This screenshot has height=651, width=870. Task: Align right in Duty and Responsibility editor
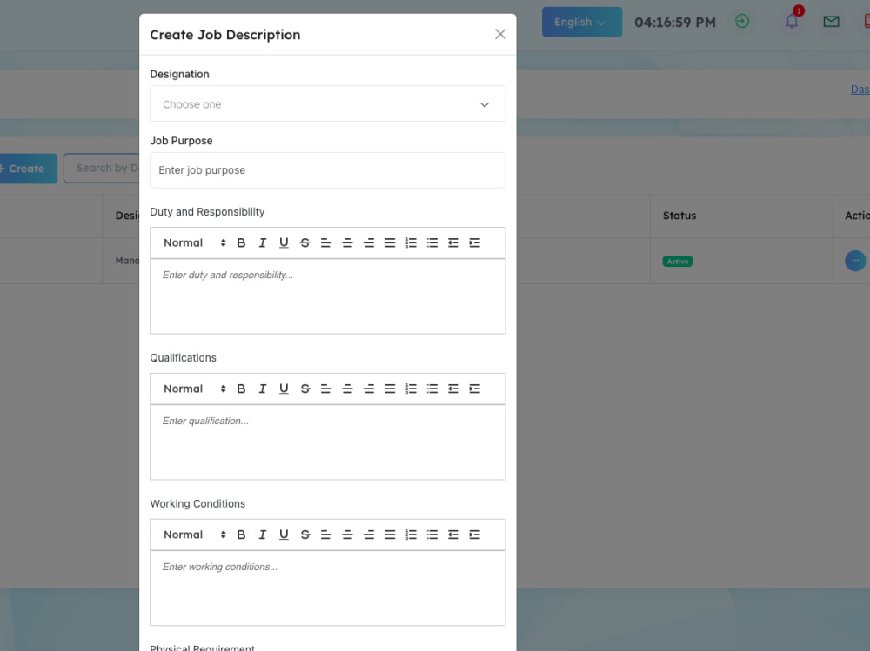pos(368,242)
